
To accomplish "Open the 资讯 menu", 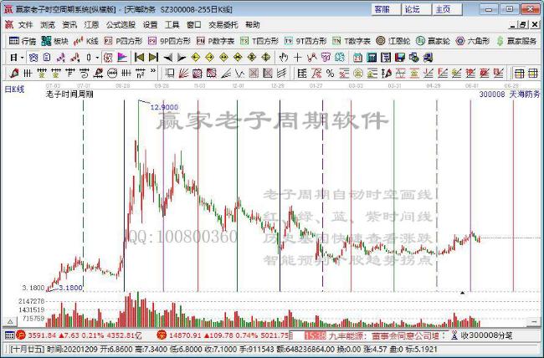I will click(x=69, y=25).
